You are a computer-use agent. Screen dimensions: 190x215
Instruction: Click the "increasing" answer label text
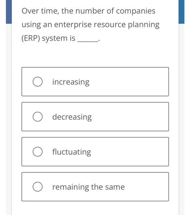coord(71,82)
